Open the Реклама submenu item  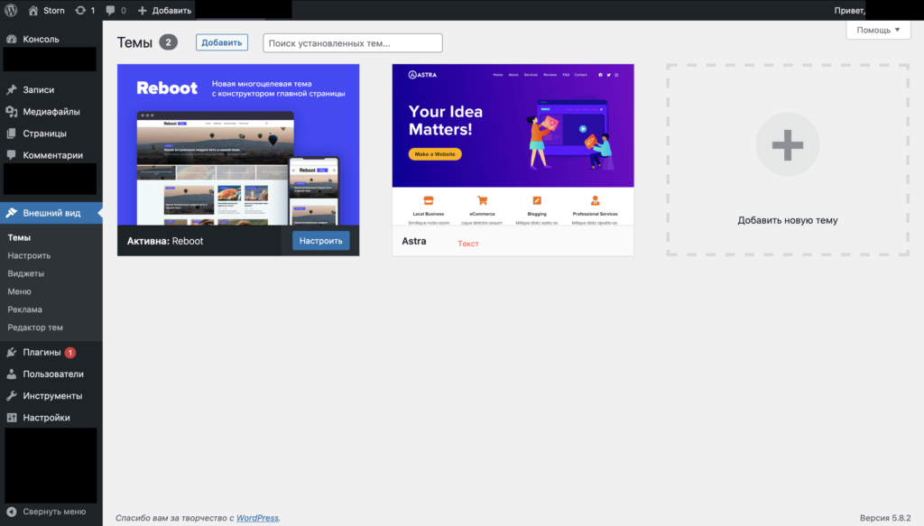(24, 309)
